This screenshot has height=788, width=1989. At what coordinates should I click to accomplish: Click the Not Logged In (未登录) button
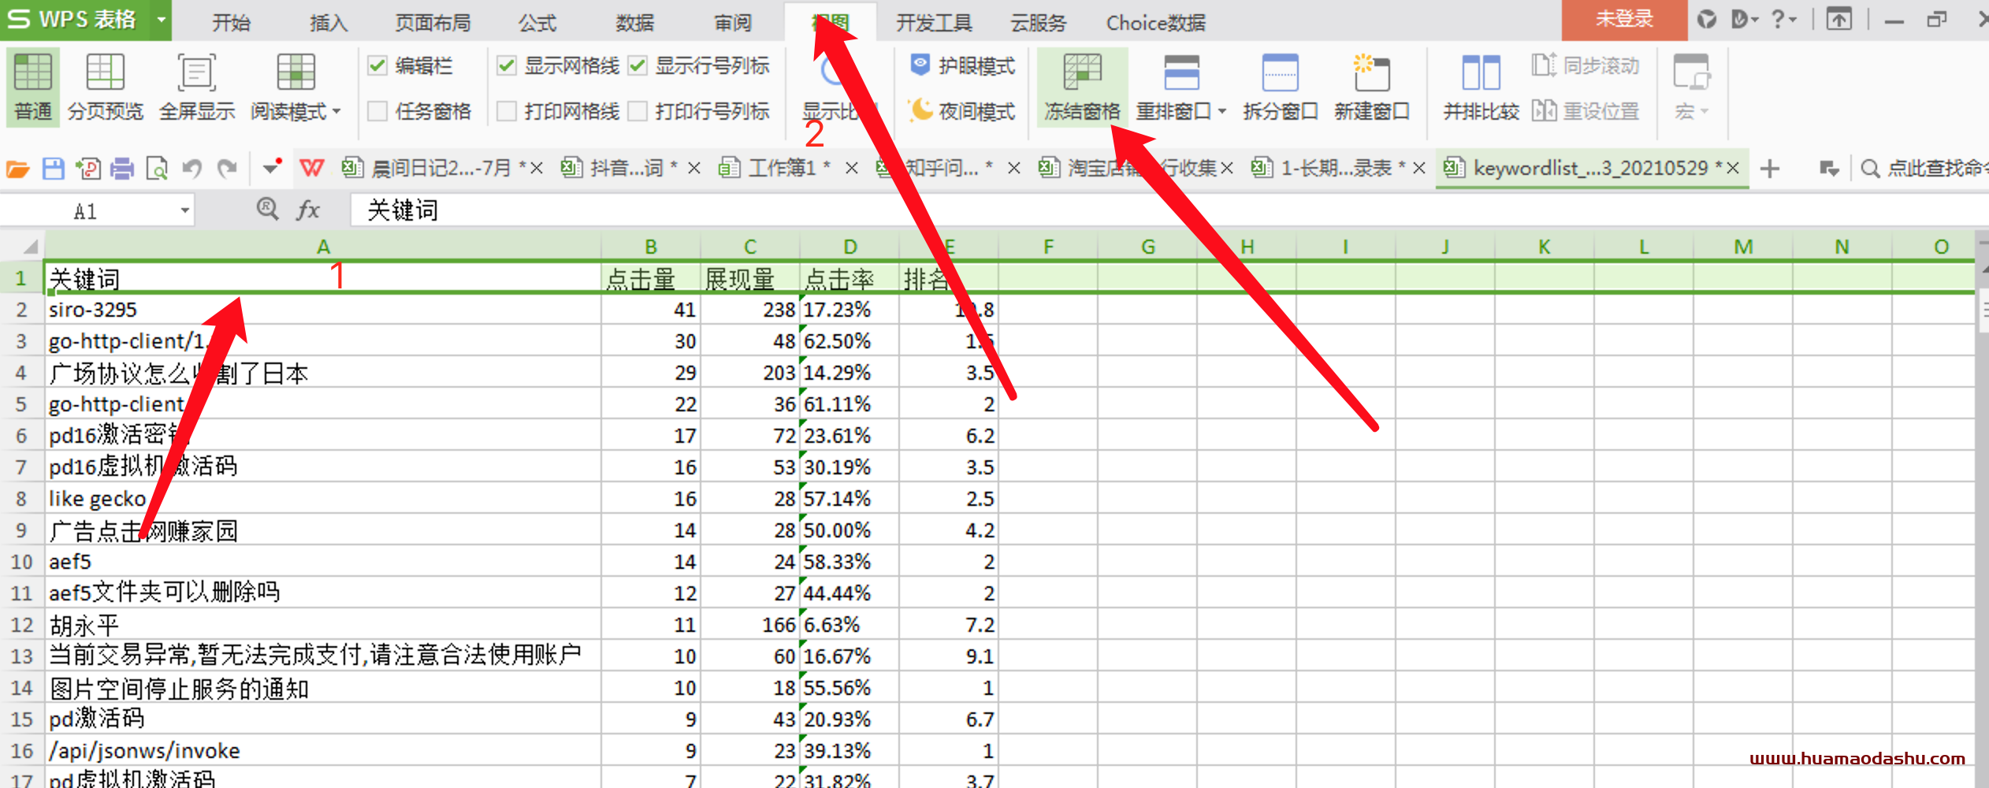(1623, 20)
